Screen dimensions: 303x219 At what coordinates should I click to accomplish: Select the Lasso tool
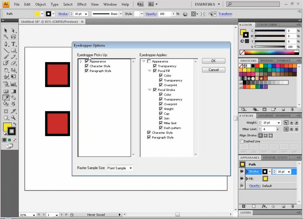(x=13, y=36)
